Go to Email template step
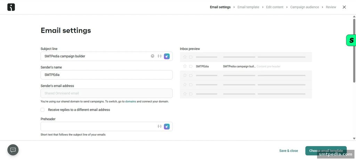 point(248,7)
